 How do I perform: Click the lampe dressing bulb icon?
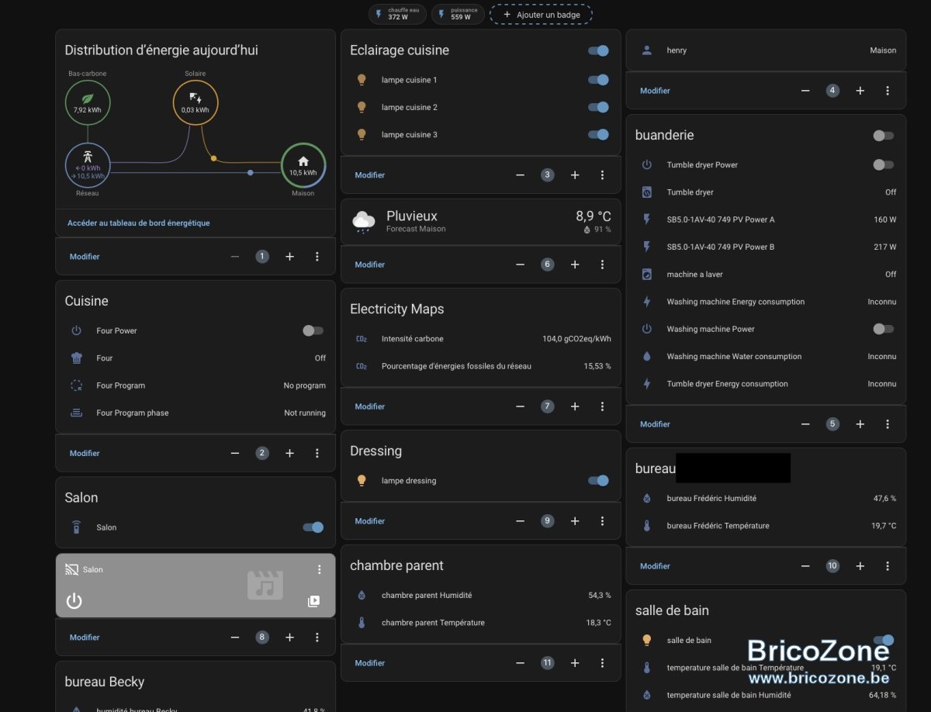pos(361,481)
